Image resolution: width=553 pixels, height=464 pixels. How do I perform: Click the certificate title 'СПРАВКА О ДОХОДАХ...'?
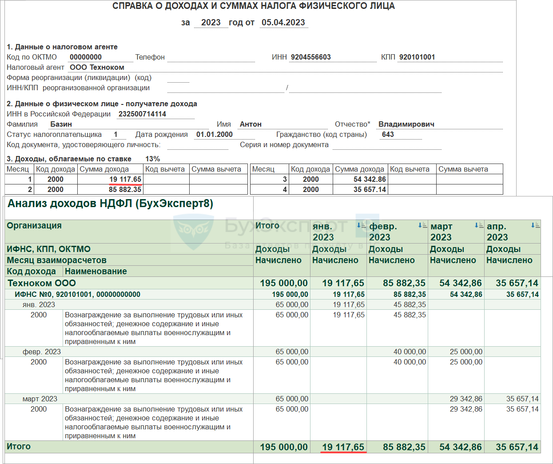(253, 6)
